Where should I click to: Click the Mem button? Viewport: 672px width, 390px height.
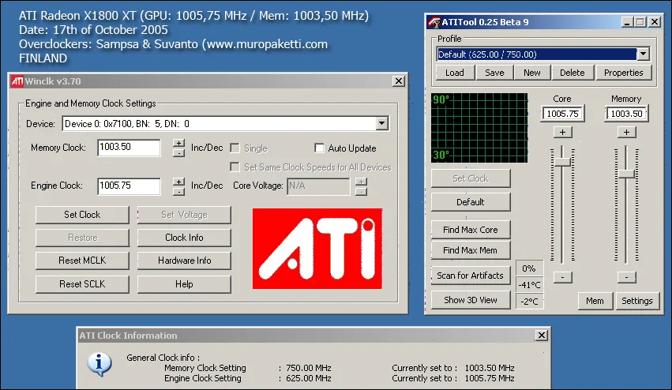tap(595, 301)
